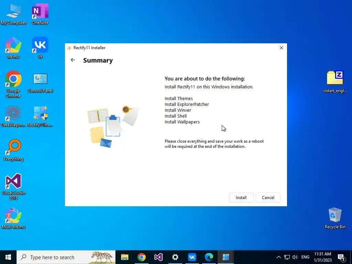Click the "Install Winver" line

(x=178, y=110)
